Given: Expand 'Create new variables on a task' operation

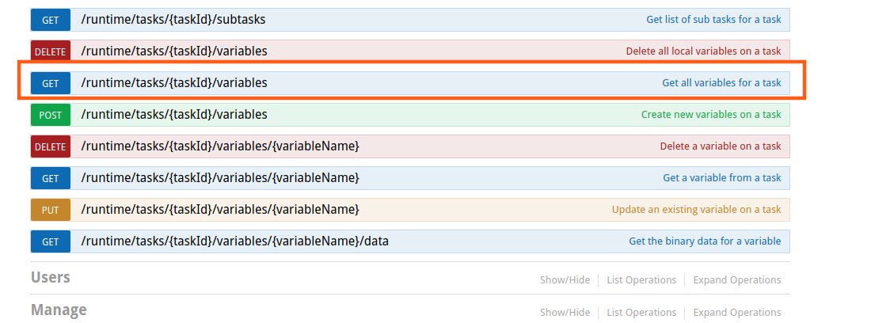Looking at the screenshot, I should click(x=711, y=114).
